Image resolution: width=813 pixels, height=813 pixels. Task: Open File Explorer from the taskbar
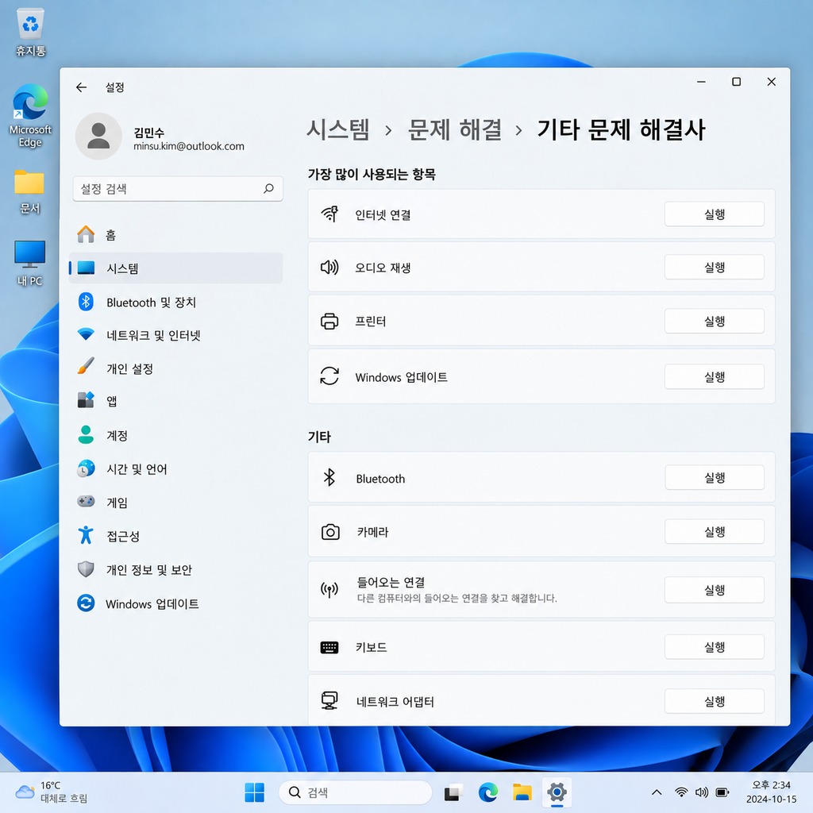pyautogui.click(x=522, y=792)
